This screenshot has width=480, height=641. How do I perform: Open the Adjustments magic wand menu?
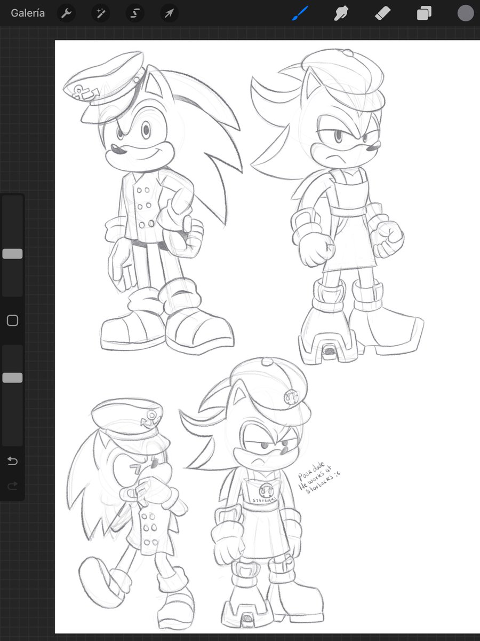pyautogui.click(x=101, y=13)
